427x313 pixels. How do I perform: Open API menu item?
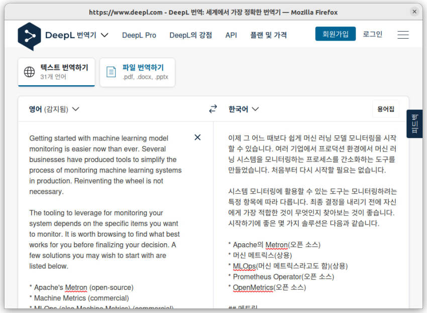231,35
